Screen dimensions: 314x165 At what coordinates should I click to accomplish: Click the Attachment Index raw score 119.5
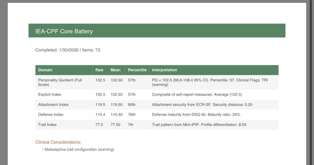(x=100, y=104)
